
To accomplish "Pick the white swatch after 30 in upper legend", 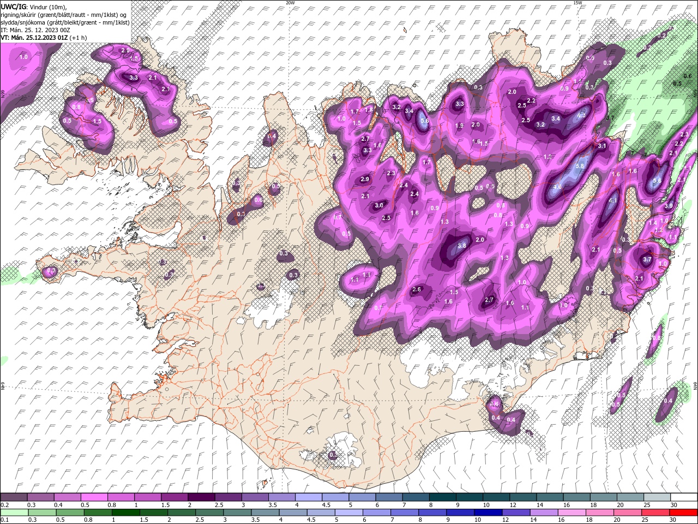I will [x=684, y=497].
